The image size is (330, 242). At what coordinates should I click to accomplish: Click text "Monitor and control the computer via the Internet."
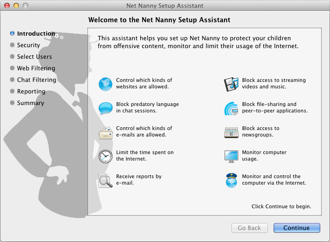[274, 180]
